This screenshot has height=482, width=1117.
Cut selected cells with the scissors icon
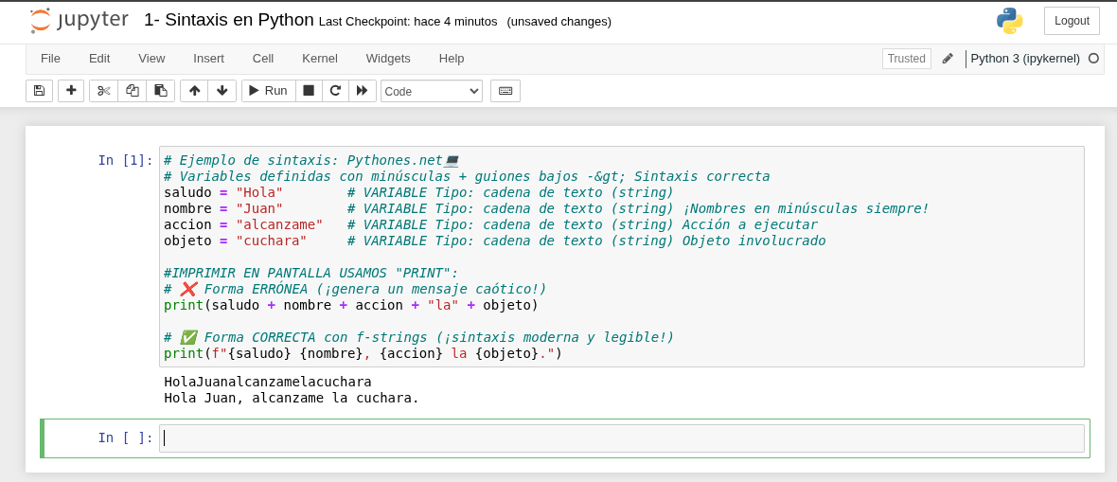click(103, 91)
